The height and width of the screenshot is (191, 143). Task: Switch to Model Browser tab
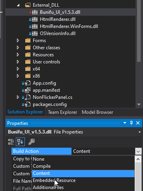(x=98, y=112)
